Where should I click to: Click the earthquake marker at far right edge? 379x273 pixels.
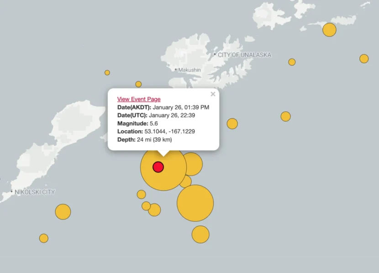coord(364,59)
